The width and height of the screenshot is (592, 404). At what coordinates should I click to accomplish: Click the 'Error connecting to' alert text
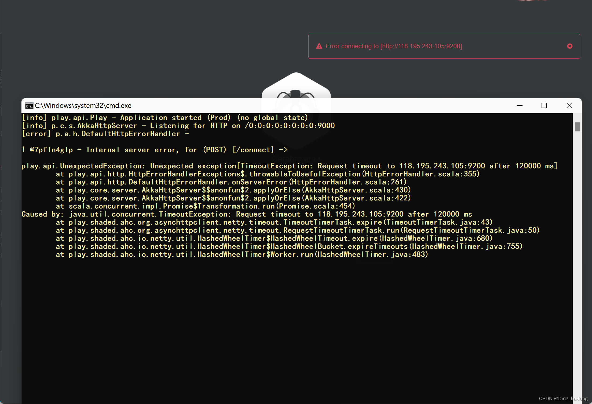click(394, 46)
